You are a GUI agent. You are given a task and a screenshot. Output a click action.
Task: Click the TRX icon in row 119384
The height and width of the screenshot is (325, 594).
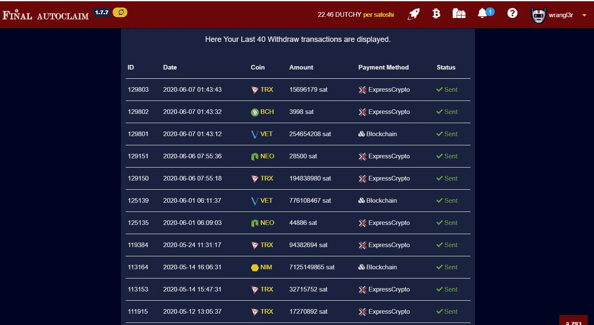pos(254,245)
